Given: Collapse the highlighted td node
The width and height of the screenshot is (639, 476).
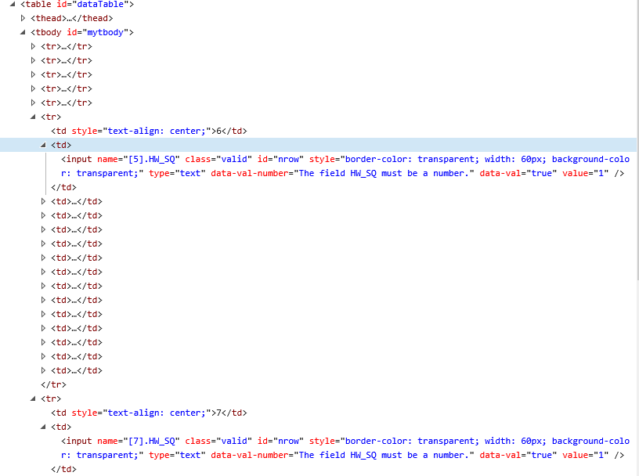Looking at the screenshot, I should tap(43, 145).
